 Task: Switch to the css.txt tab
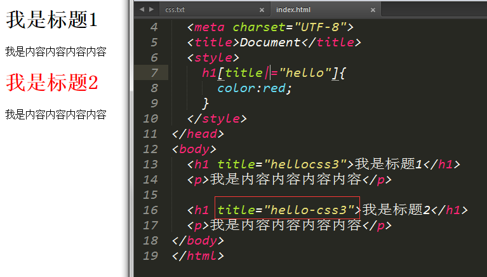175,10
